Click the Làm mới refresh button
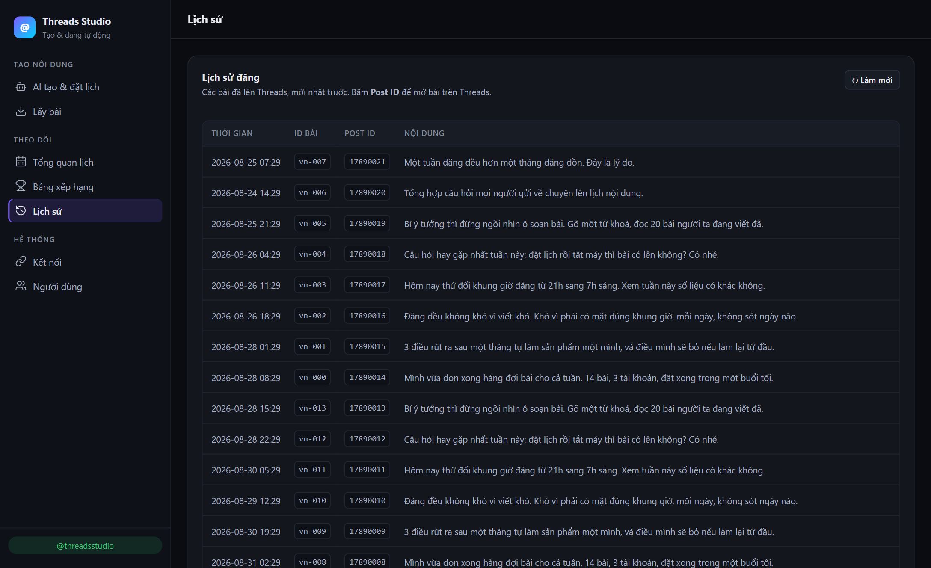931x568 pixels. 872,80
